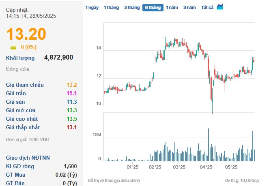Click the Khối lượng value 4,872,900
Screen dimensions: 271x186
tap(58, 58)
